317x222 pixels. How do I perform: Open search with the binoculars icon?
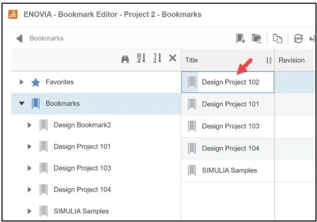pos(125,60)
